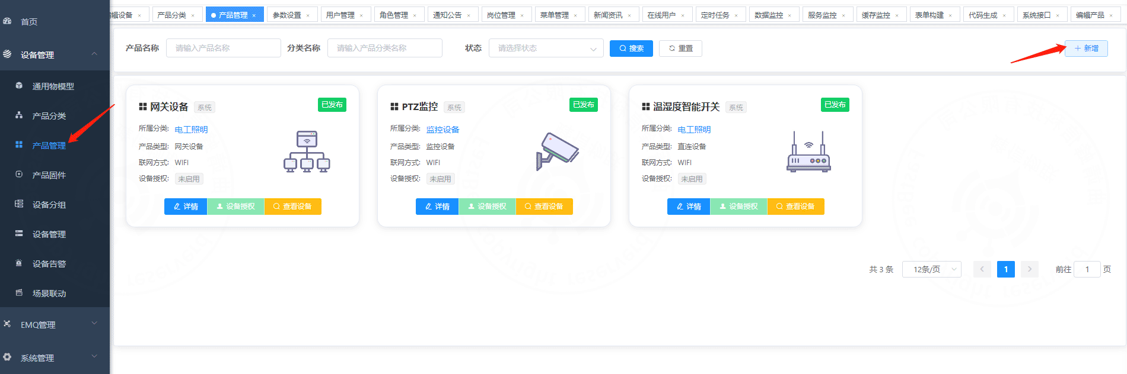Image resolution: width=1127 pixels, height=374 pixels.
Task: Close the 用户管理 tab
Action: (361, 15)
